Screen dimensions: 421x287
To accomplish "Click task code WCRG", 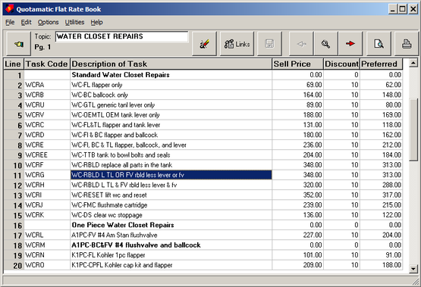I will tap(47, 175).
